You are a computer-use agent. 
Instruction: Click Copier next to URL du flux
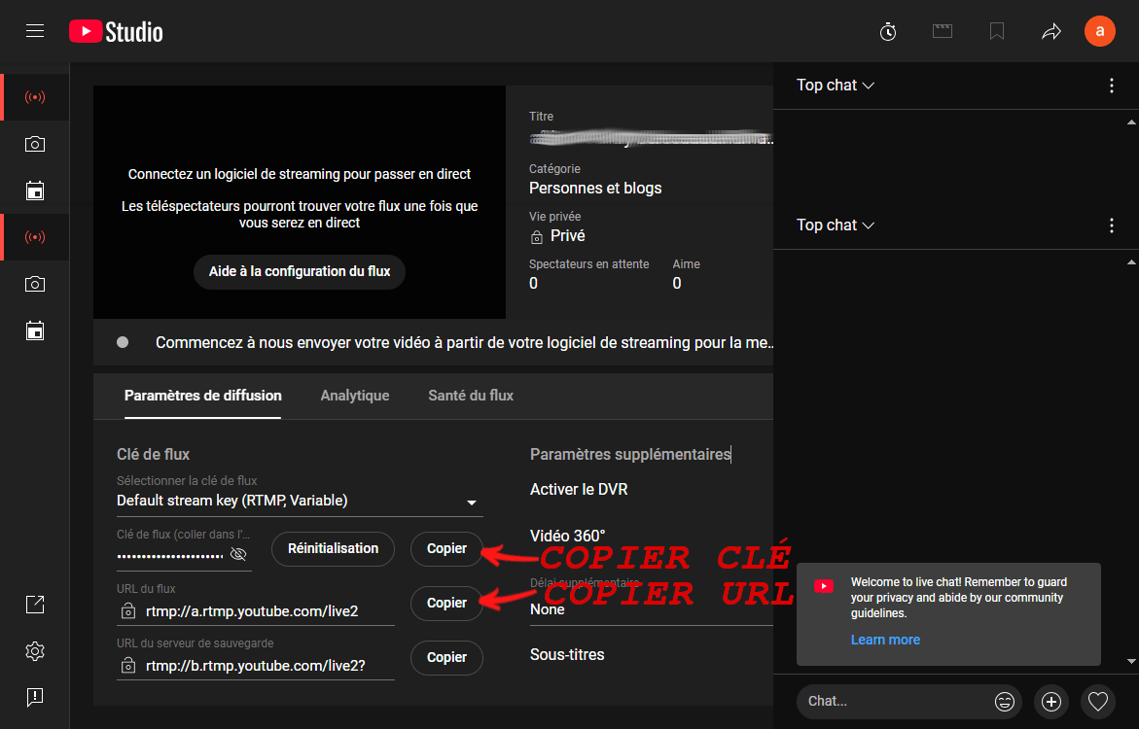point(446,603)
